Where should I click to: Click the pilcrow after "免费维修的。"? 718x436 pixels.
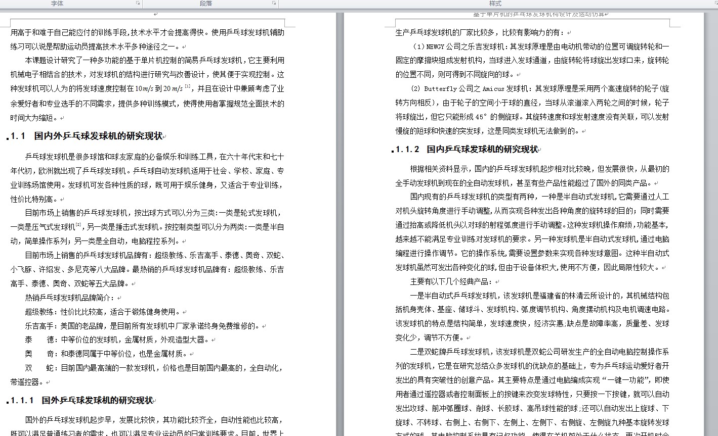[x=264, y=327]
